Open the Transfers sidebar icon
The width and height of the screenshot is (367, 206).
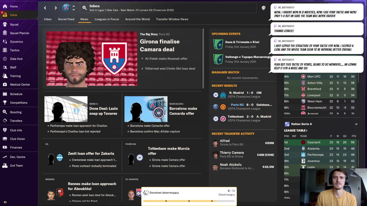[x=5, y=121]
